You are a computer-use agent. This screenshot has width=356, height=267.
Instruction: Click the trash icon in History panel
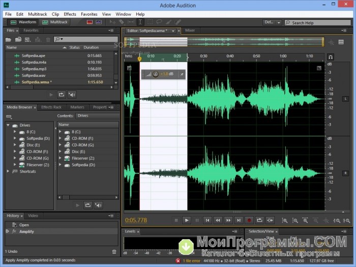pyautogui.click(x=114, y=252)
